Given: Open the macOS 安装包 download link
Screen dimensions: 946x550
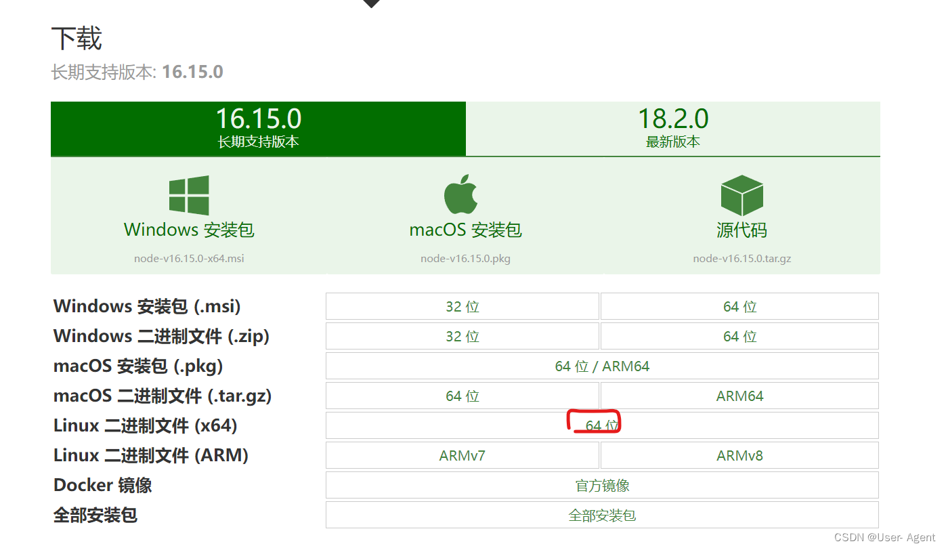Looking at the screenshot, I should pos(466,230).
